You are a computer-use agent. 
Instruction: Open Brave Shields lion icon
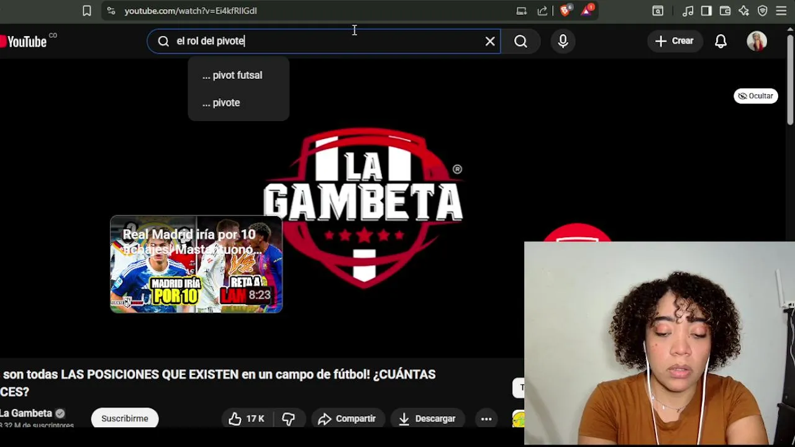tap(565, 11)
